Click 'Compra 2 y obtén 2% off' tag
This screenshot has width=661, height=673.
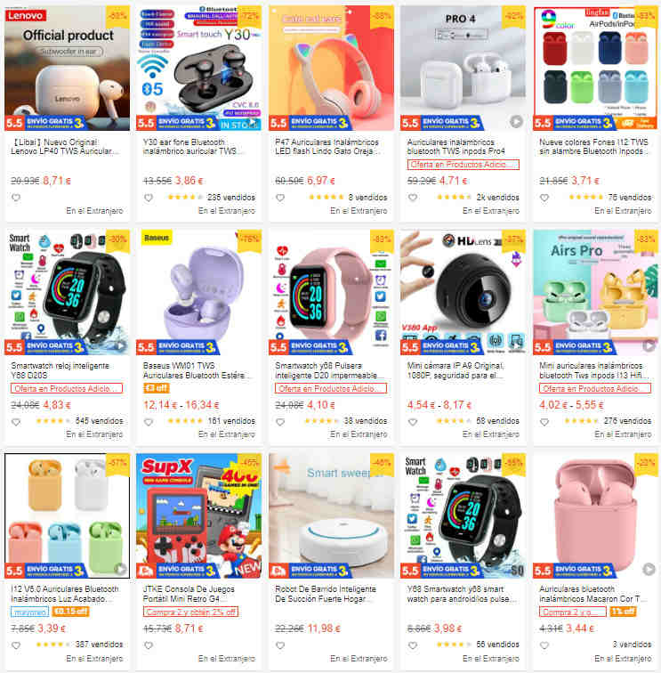(191, 612)
